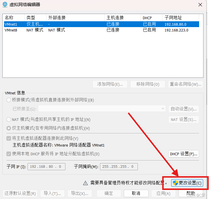Click the 子网 IP input field
This screenshot has height=199, width=209.
pos(47,167)
